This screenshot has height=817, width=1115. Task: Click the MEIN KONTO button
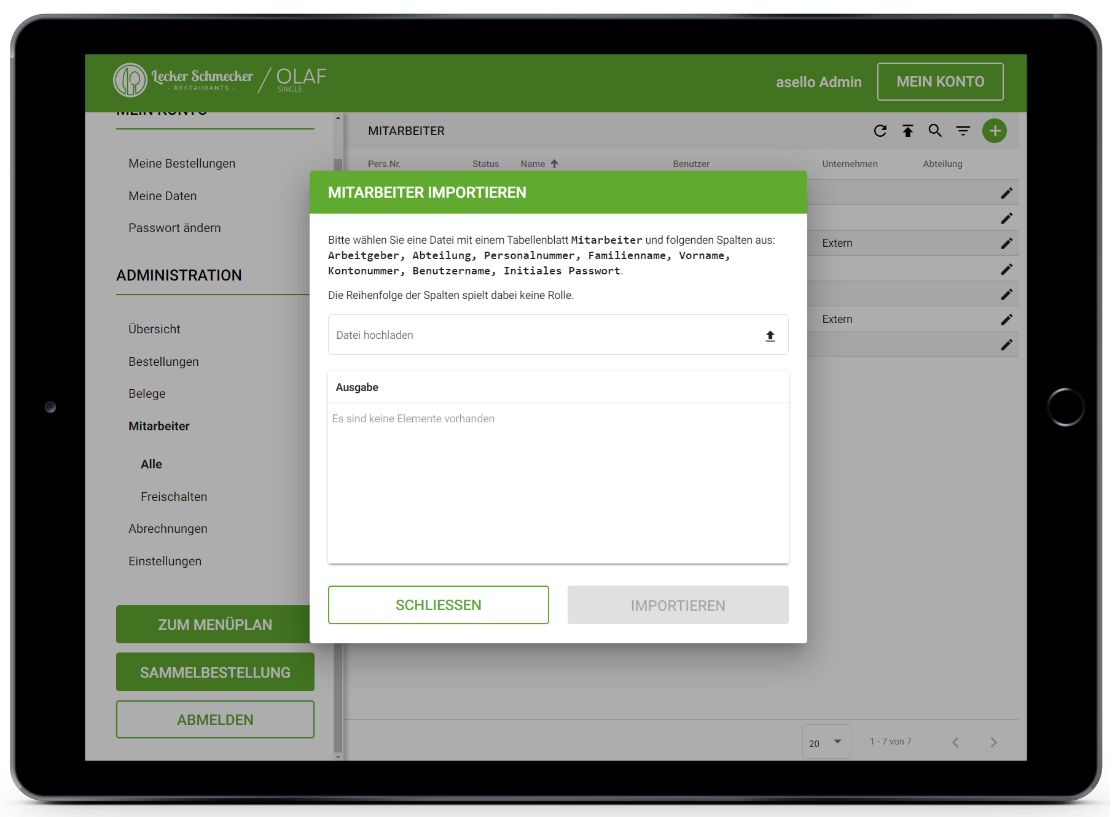940,82
